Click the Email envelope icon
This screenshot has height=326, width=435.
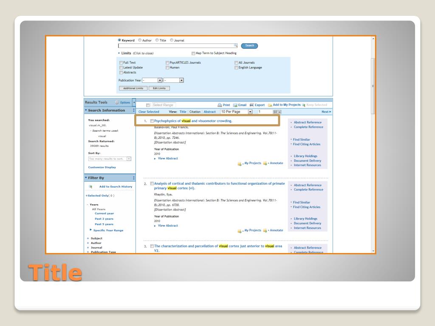click(235, 105)
